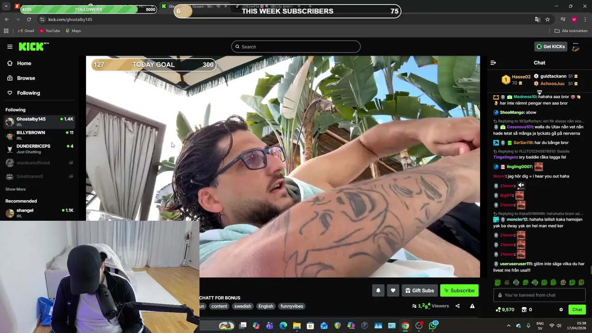Toggle follow heart button
This screenshot has width=592, height=333.
pyautogui.click(x=393, y=290)
